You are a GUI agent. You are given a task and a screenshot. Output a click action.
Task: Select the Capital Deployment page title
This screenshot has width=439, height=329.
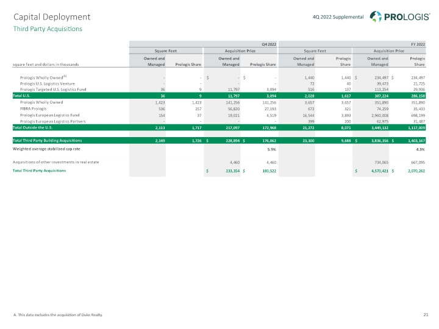52,16
